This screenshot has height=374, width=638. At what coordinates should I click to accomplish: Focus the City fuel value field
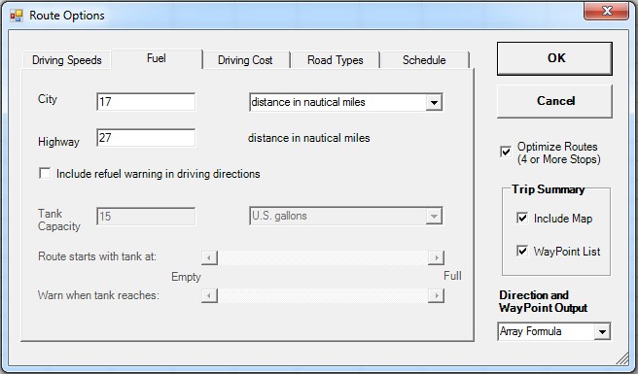click(146, 102)
